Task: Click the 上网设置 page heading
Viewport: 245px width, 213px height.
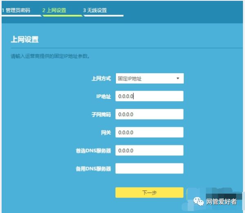Action: [24, 39]
